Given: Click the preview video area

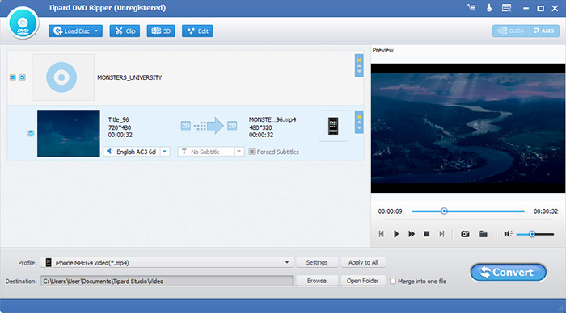Looking at the screenshot, I should (x=468, y=128).
